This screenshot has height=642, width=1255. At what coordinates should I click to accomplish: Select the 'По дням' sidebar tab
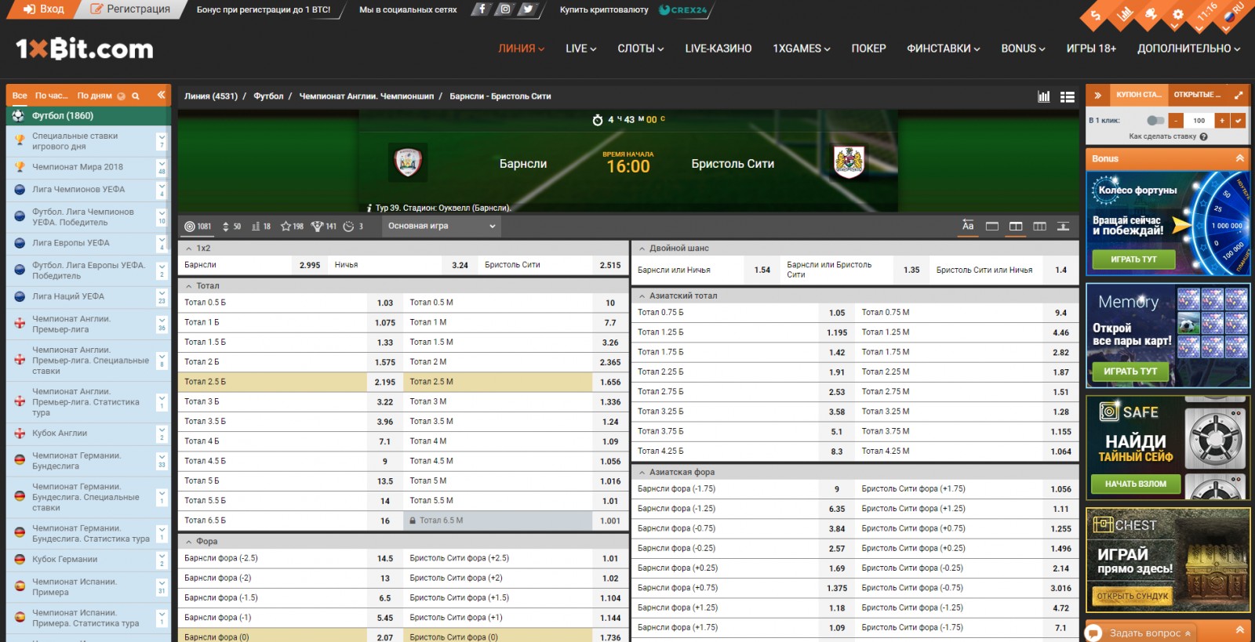pos(94,96)
